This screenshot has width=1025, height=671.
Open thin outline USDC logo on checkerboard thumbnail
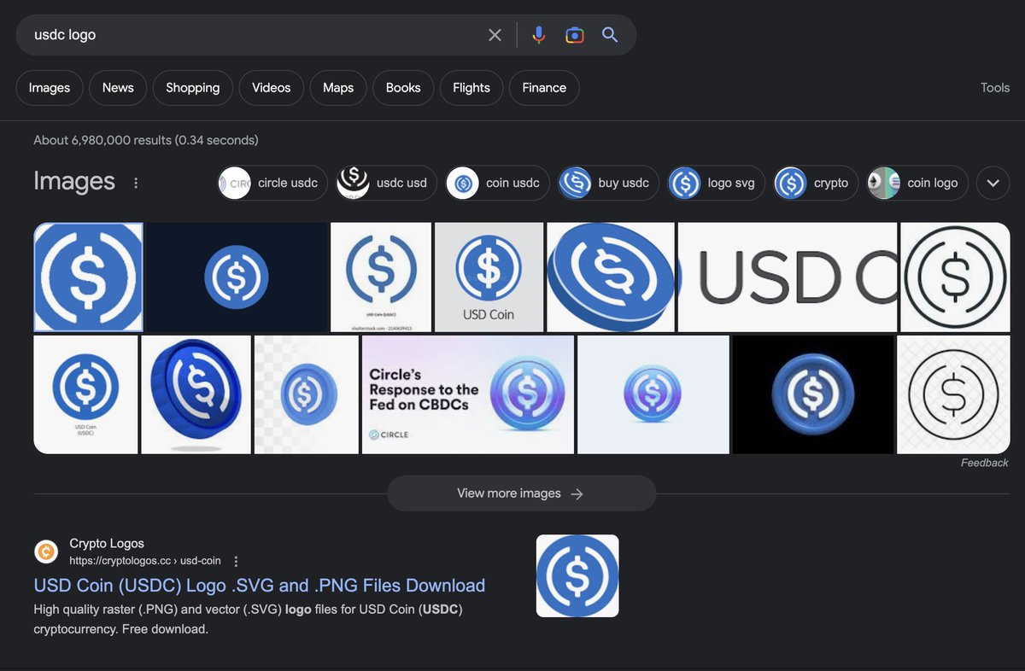(x=953, y=394)
